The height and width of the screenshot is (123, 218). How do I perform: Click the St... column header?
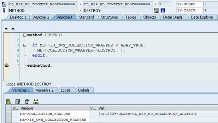tap(16, 108)
